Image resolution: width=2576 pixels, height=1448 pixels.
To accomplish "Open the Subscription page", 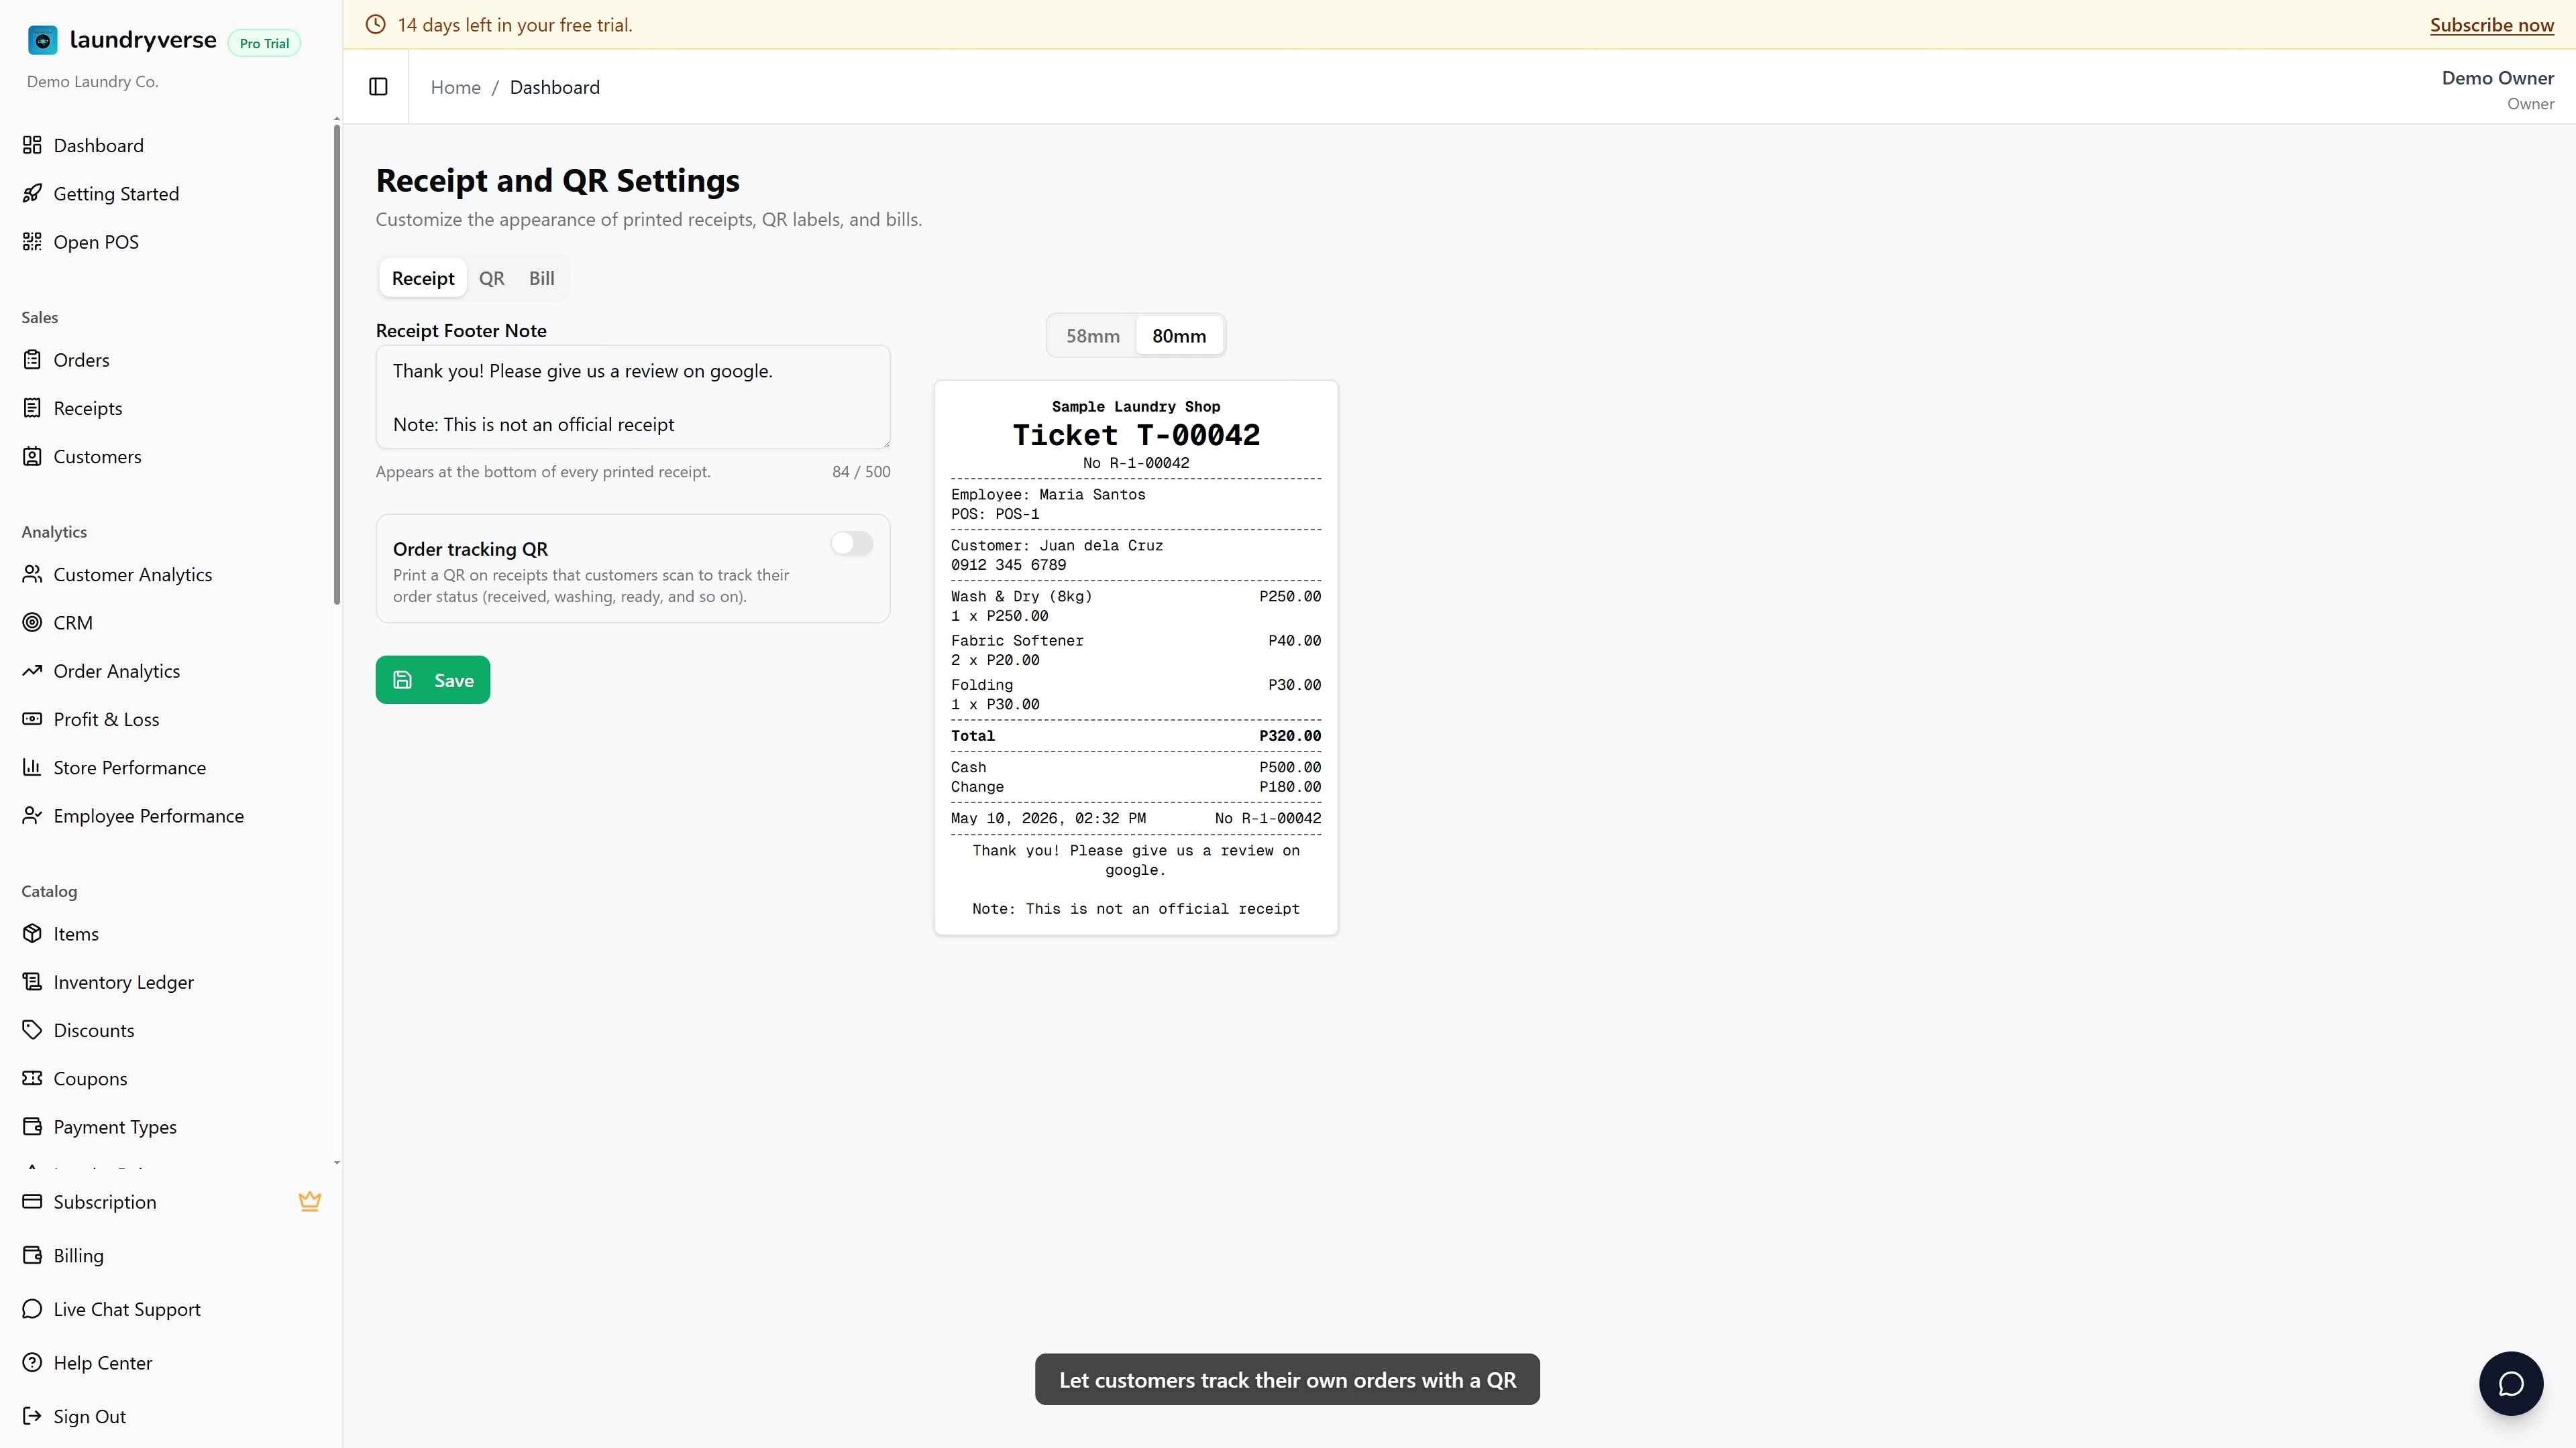I will [x=105, y=1201].
